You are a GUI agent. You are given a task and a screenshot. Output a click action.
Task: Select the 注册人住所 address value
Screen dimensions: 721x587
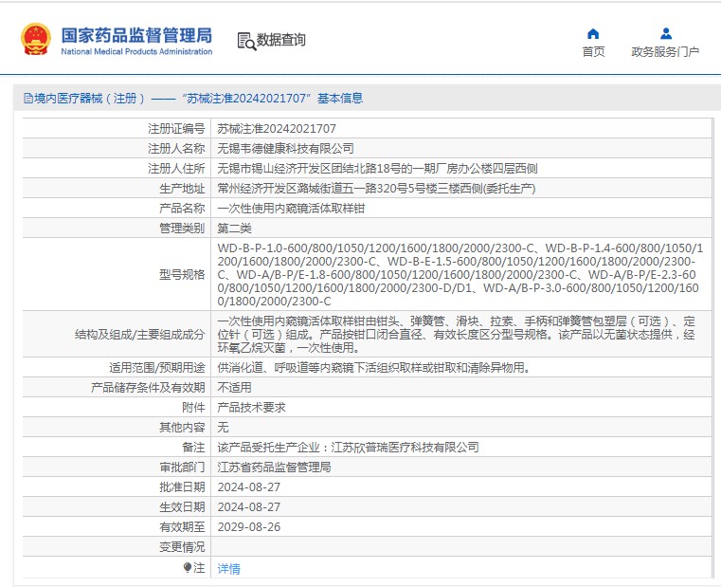(x=377, y=169)
